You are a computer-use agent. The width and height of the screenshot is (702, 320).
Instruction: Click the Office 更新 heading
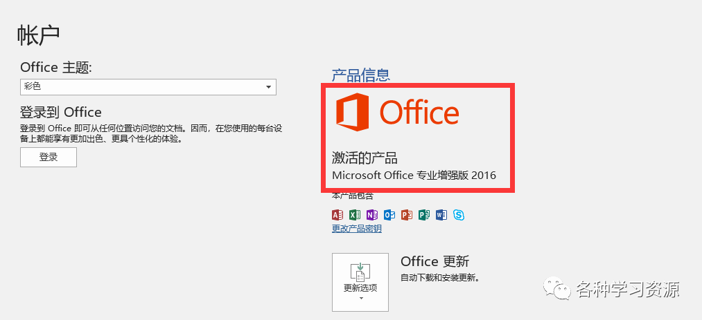[x=435, y=261]
